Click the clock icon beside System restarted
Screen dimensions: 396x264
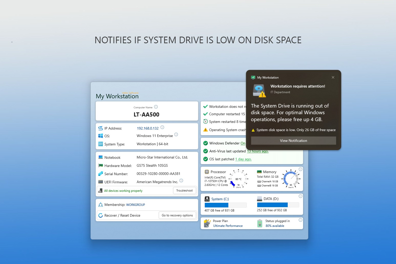point(205,122)
